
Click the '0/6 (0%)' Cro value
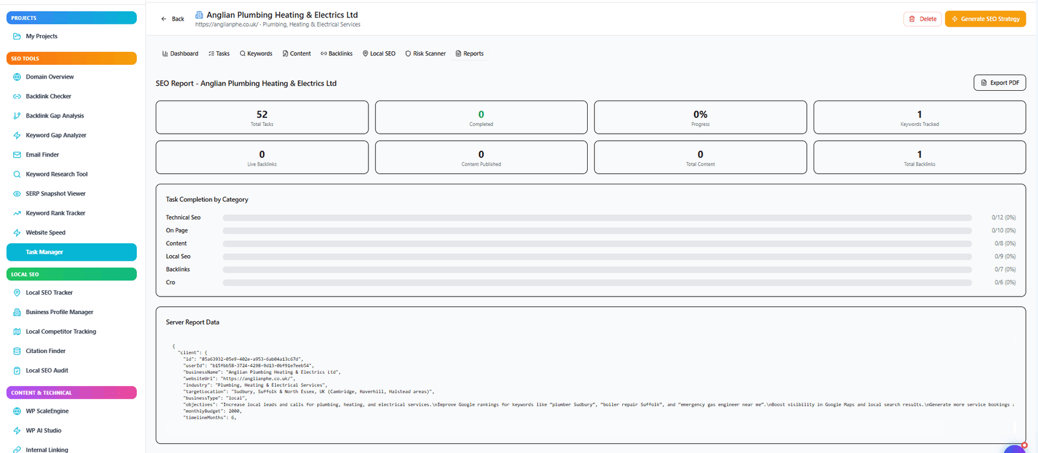point(1005,283)
